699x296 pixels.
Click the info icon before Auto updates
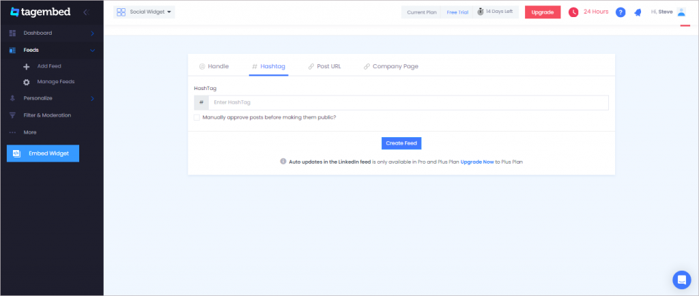pos(283,162)
